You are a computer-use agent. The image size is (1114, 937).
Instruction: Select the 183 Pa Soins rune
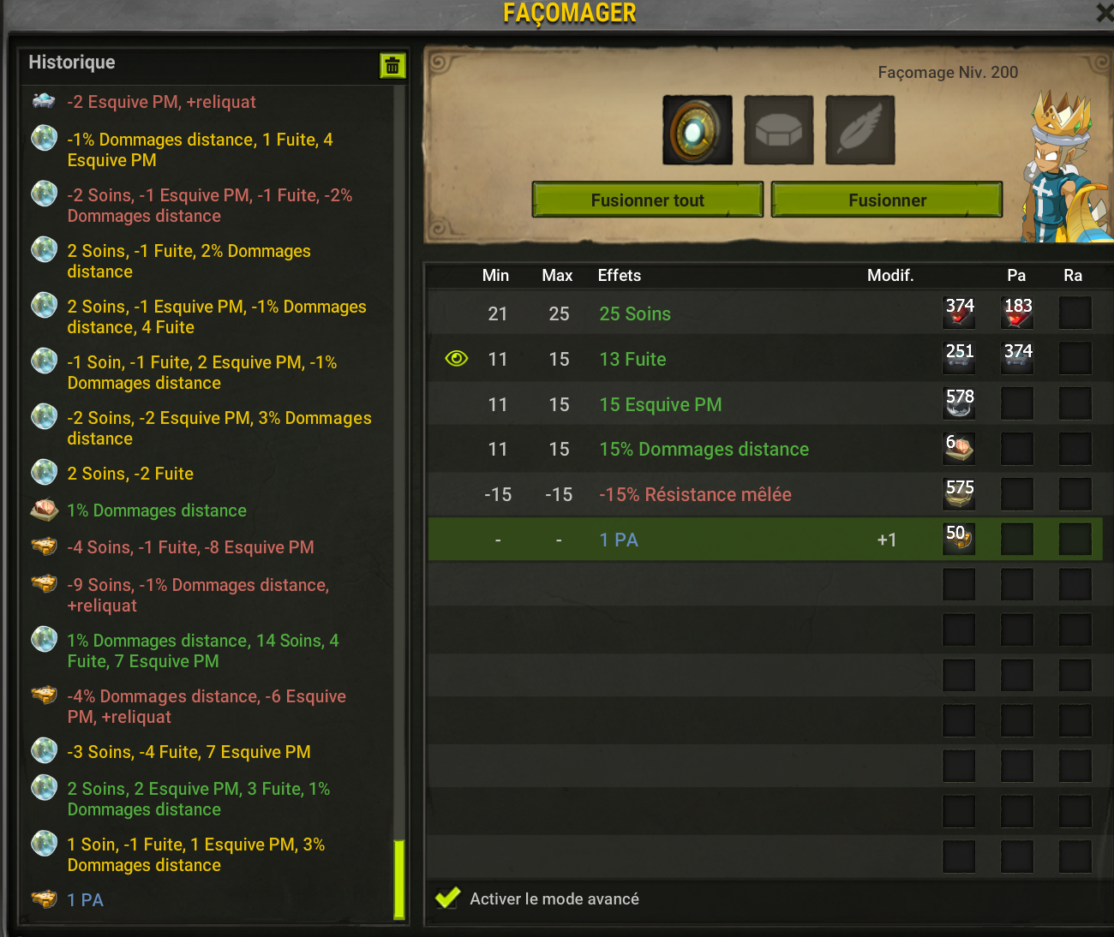pyautogui.click(x=1017, y=313)
